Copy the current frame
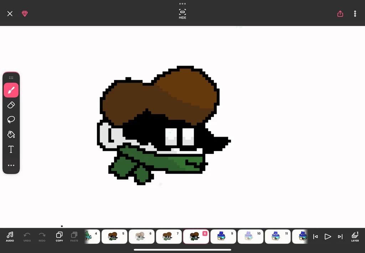Viewport: 365px width, 253px height. coord(60,237)
